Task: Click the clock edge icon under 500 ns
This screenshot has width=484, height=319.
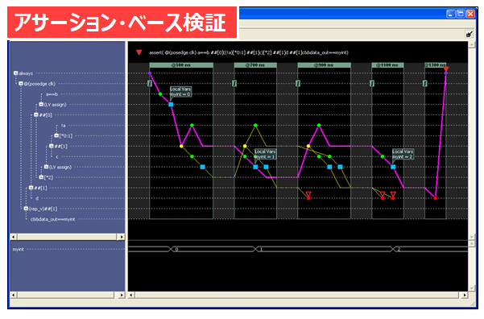Action: coord(150,84)
